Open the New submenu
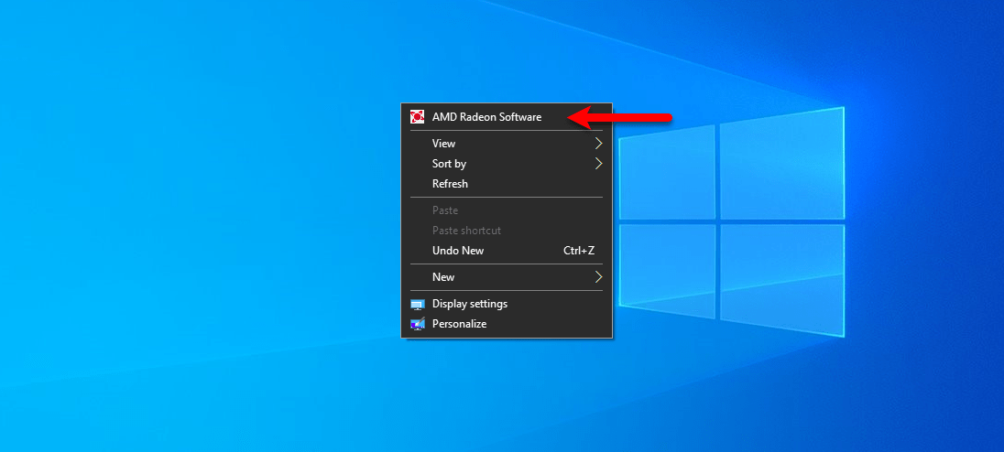The width and height of the screenshot is (1004, 452). [x=507, y=277]
